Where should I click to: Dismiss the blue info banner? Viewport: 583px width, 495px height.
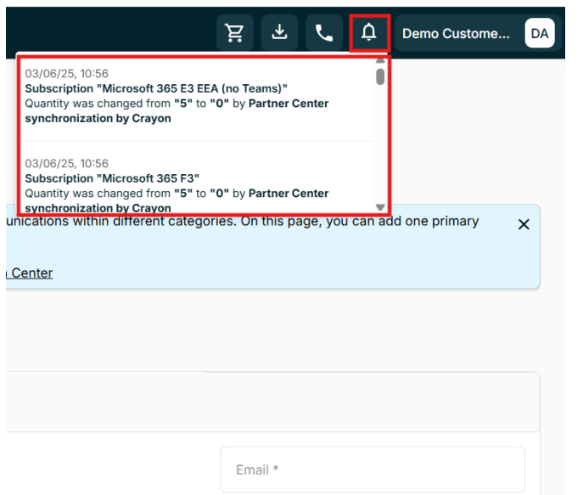click(x=524, y=224)
